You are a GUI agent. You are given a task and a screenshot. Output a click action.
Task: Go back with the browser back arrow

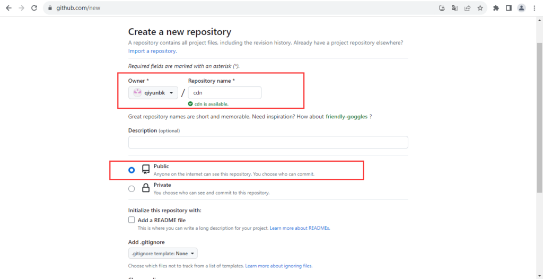click(x=8, y=8)
